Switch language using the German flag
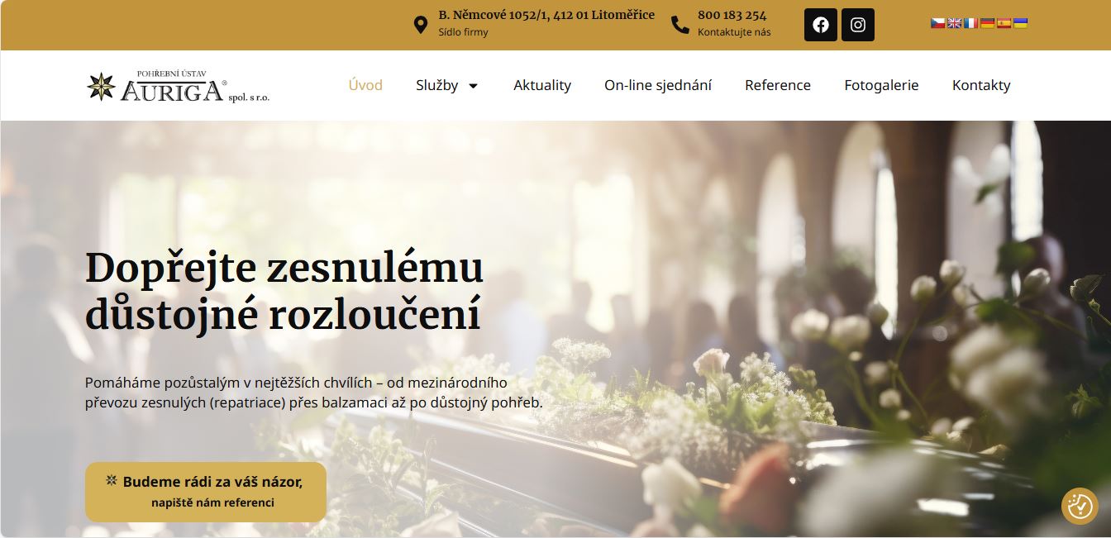 [x=988, y=23]
